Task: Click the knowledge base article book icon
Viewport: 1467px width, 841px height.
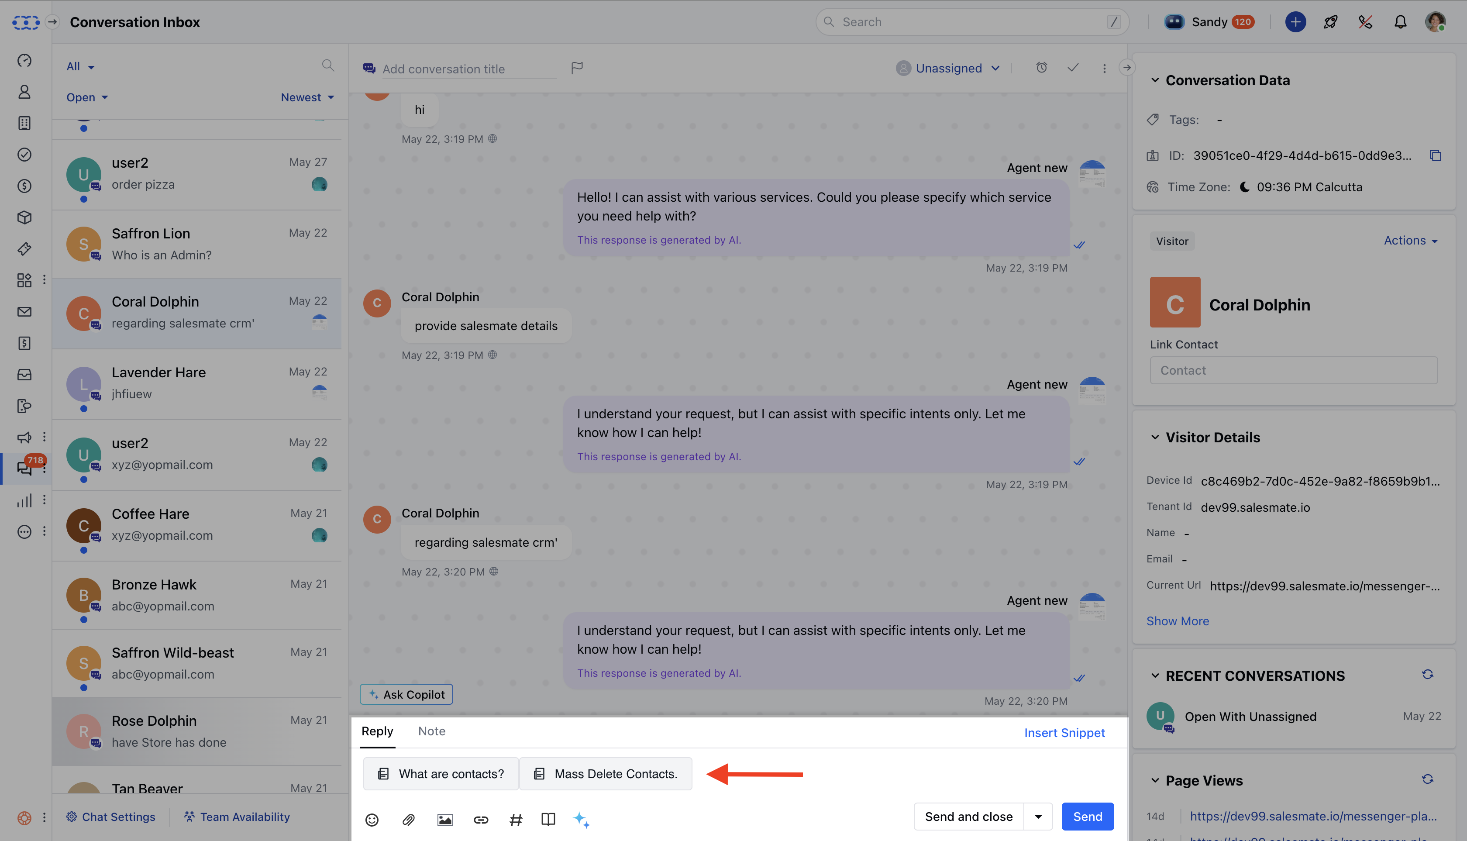Action: tap(548, 819)
